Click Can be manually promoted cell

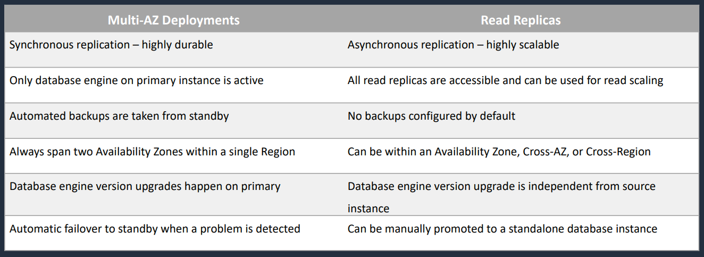pyautogui.click(x=520, y=233)
